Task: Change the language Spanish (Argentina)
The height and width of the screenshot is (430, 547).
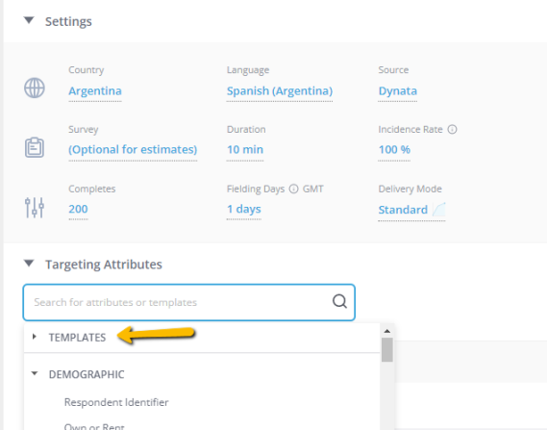Action: [280, 90]
